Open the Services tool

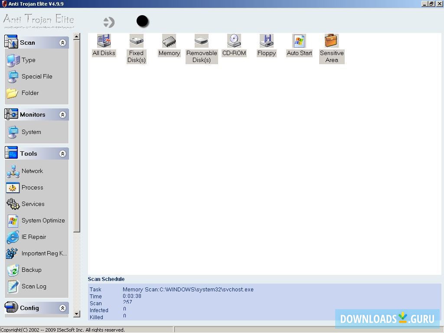(x=26, y=204)
